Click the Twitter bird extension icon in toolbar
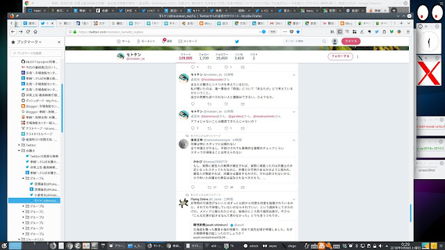The image size is (445, 250). click(377, 32)
